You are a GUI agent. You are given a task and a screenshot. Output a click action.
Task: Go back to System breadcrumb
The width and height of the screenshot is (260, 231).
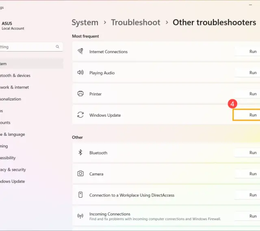pos(85,23)
